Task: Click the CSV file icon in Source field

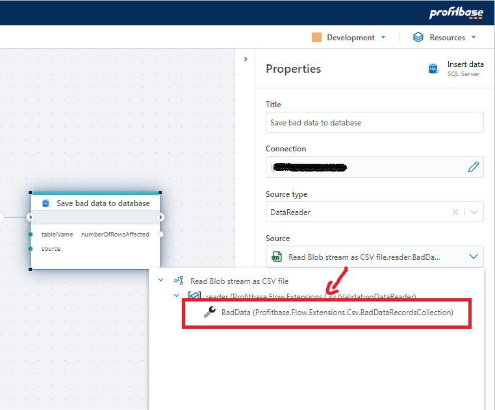Action: (277, 257)
